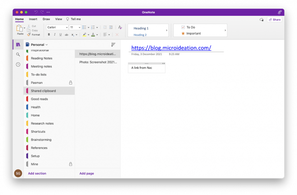297x195 pixels.
Task: Open the View ribbon tab
Action: click(x=59, y=19)
